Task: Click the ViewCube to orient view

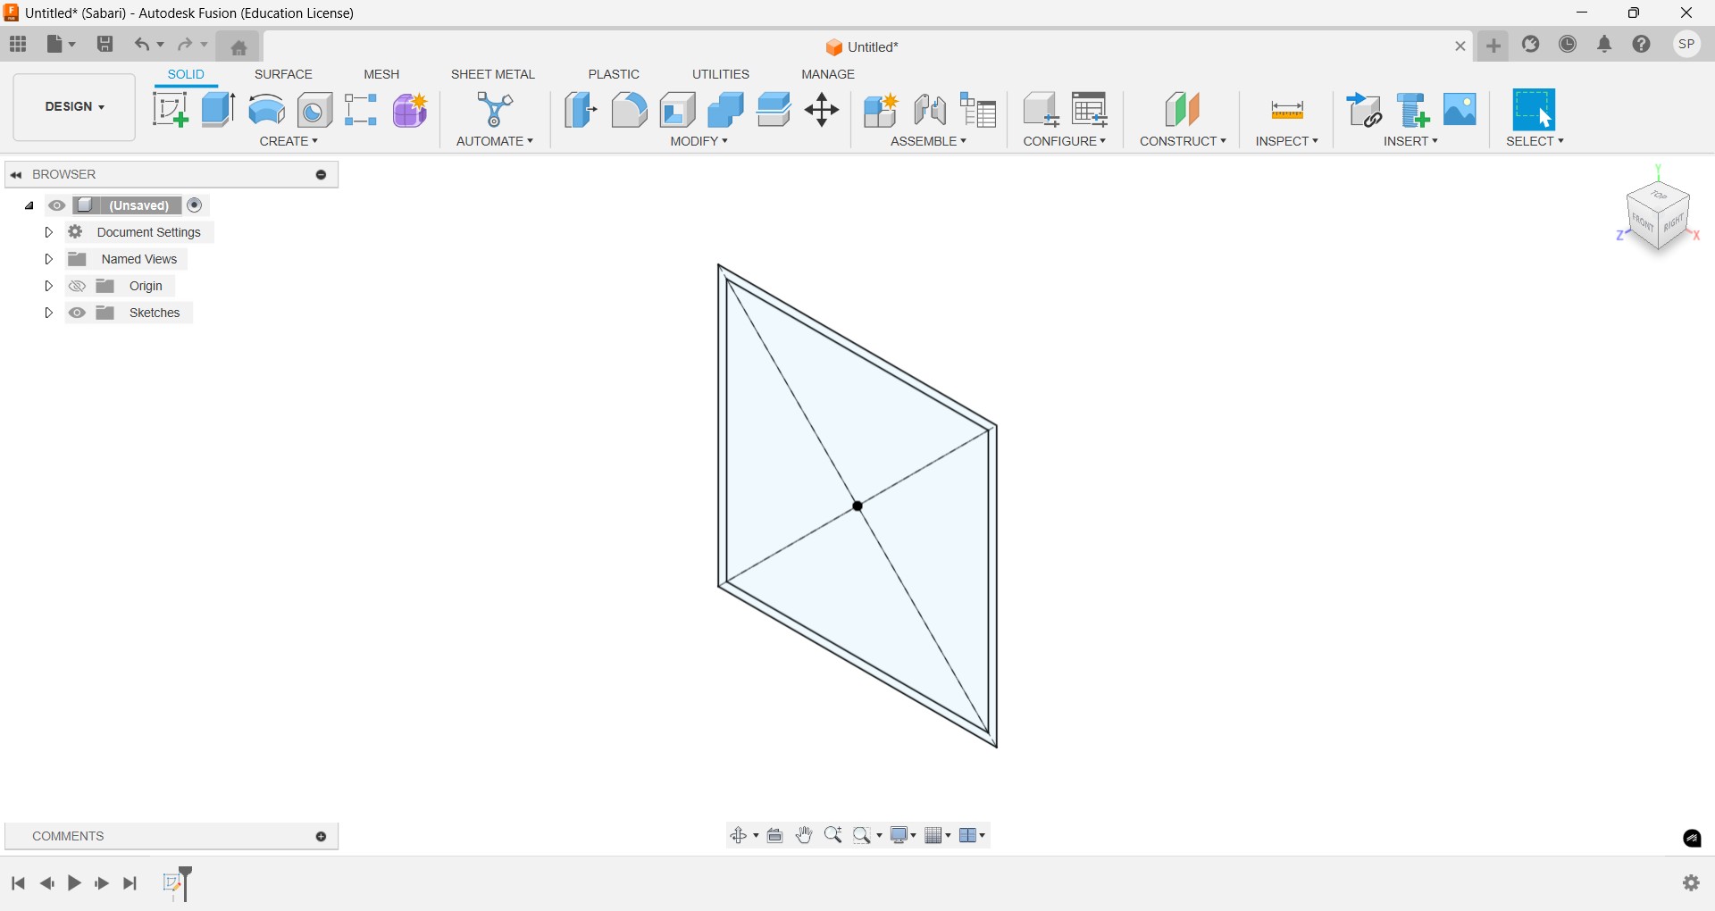Action: [1659, 217]
